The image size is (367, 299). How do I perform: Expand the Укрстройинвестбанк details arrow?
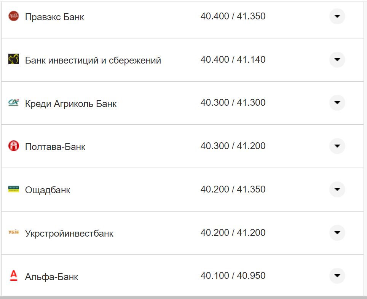[337, 233]
